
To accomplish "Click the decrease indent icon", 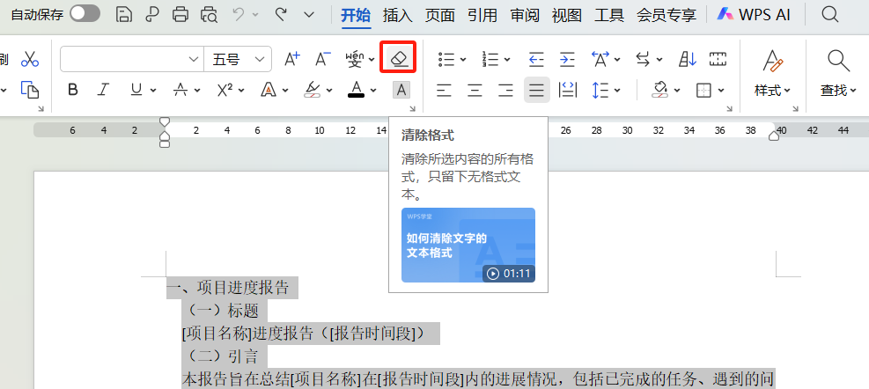I will point(536,59).
